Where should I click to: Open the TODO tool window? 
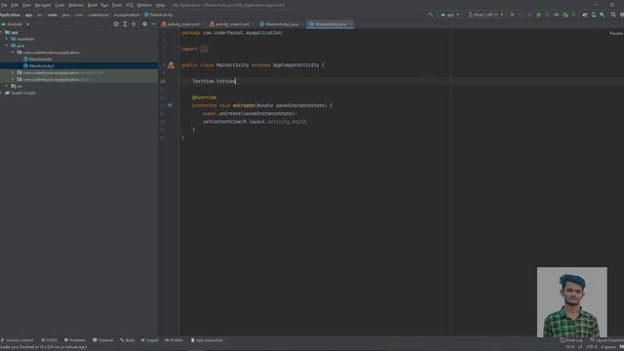[x=50, y=340]
